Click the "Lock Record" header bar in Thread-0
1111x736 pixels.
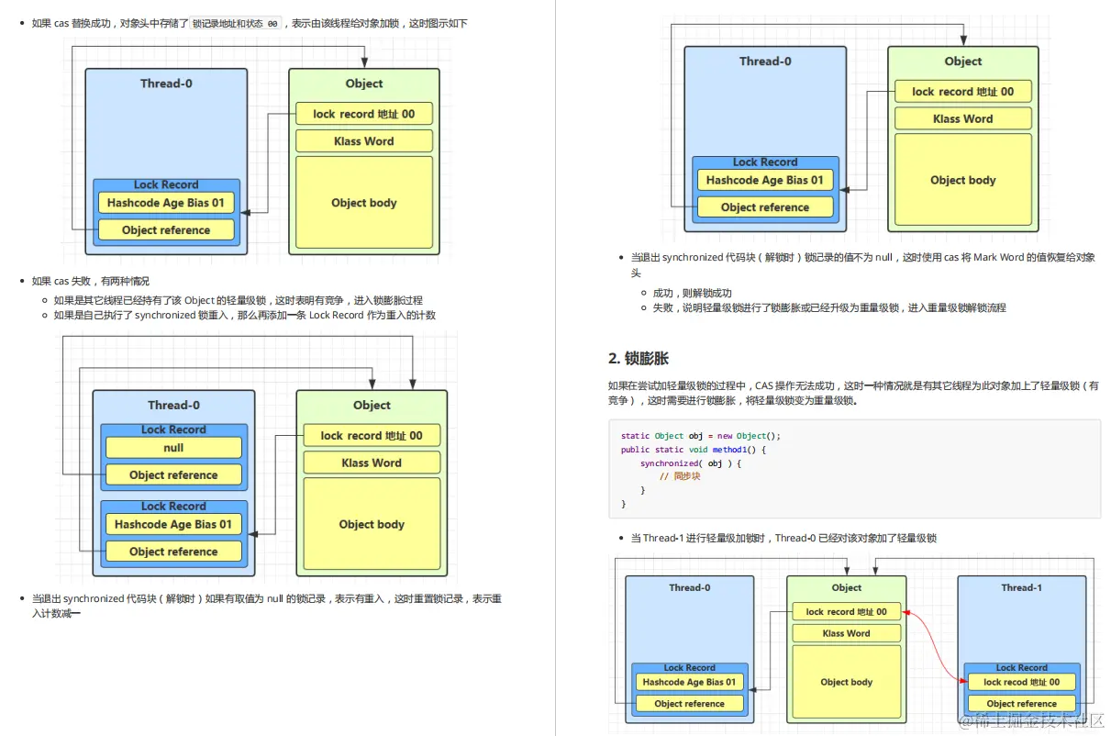pos(166,184)
